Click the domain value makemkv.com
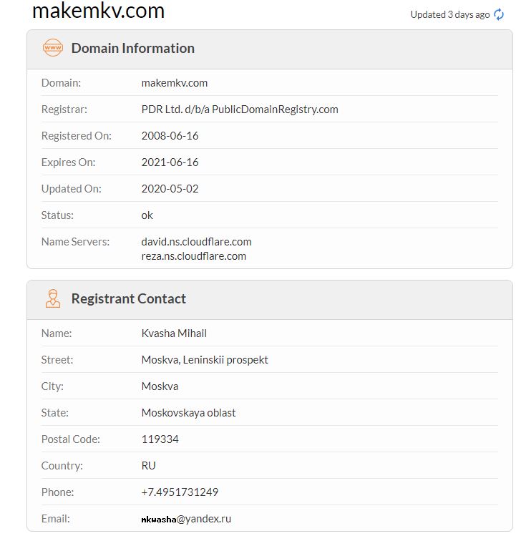 [175, 83]
